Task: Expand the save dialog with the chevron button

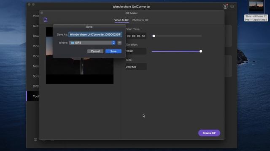Action: pos(119,43)
